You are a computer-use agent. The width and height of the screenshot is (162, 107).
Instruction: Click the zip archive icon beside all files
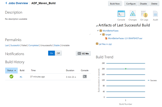click(97, 44)
